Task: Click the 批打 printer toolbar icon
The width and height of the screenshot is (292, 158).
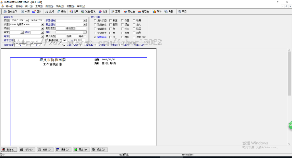Action: (47, 12)
